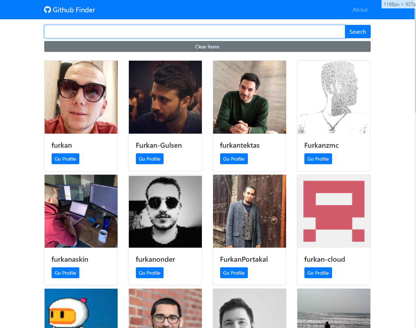Open furkan's avatar photo
Image resolution: width=416 pixels, height=328 pixels.
click(x=81, y=97)
